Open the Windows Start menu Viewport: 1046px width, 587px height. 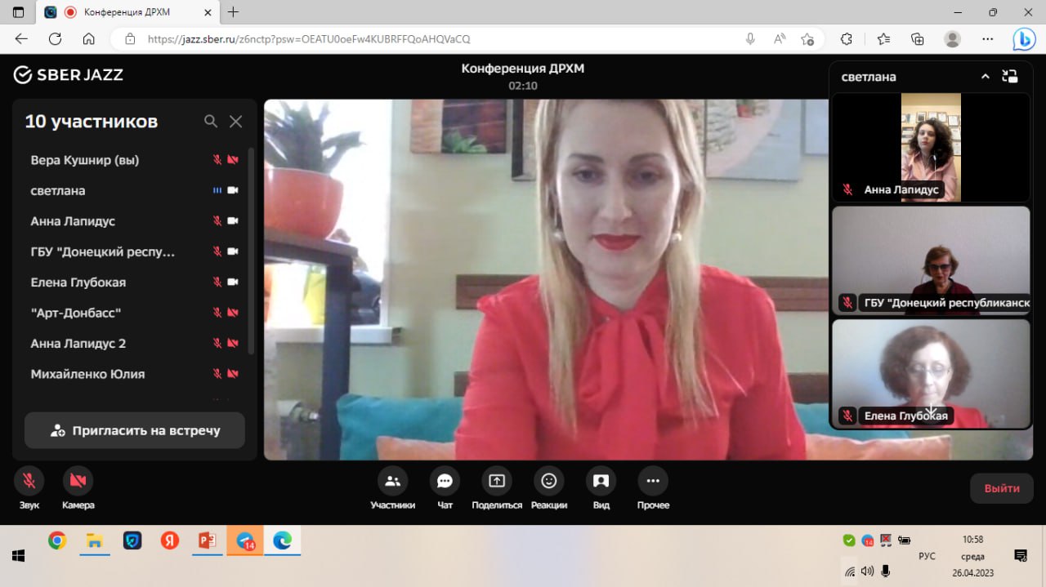pyautogui.click(x=18, y=556)
